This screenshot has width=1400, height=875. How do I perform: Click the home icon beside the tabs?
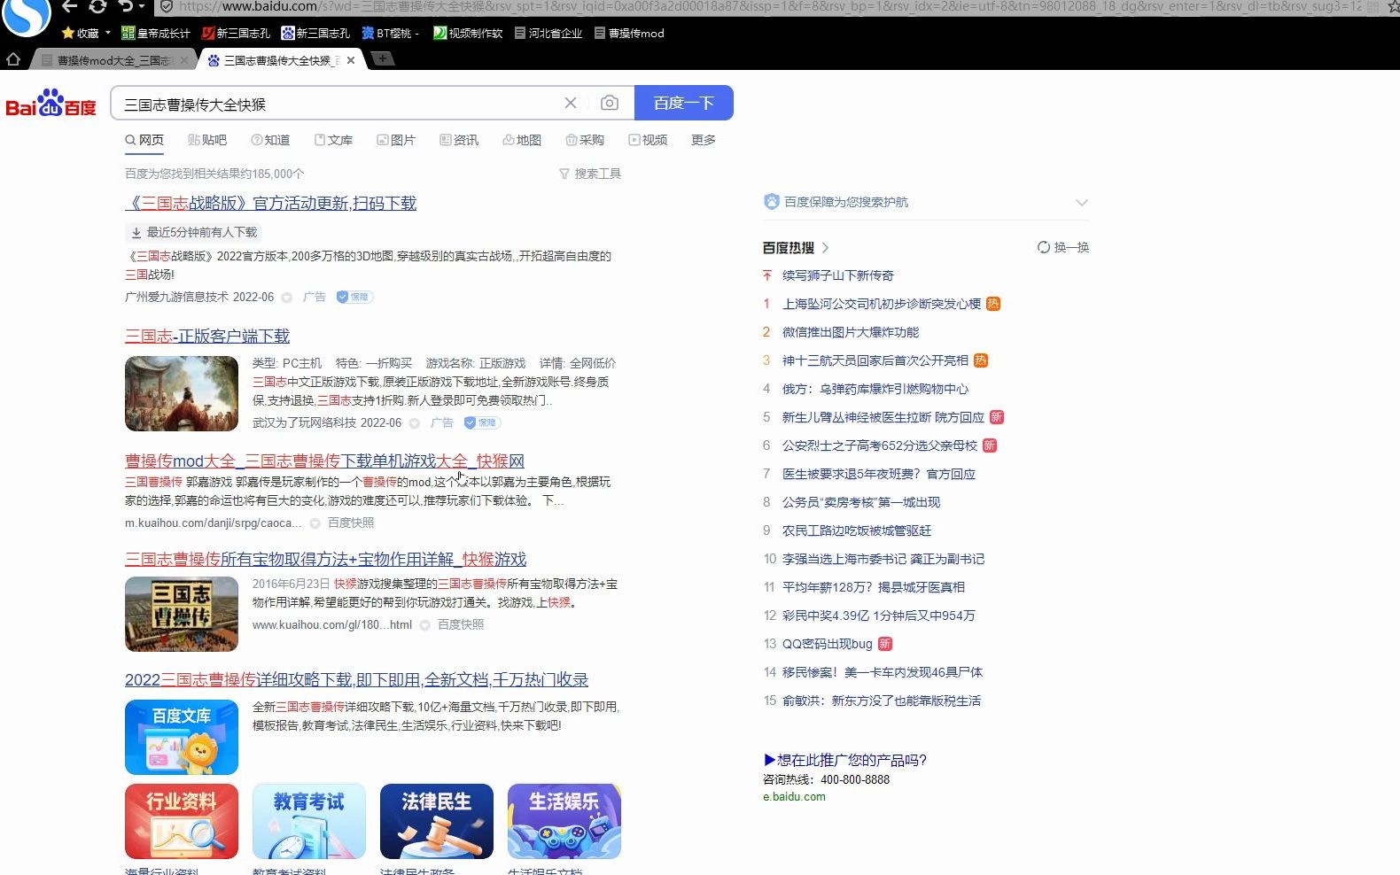tap(13, 59)
